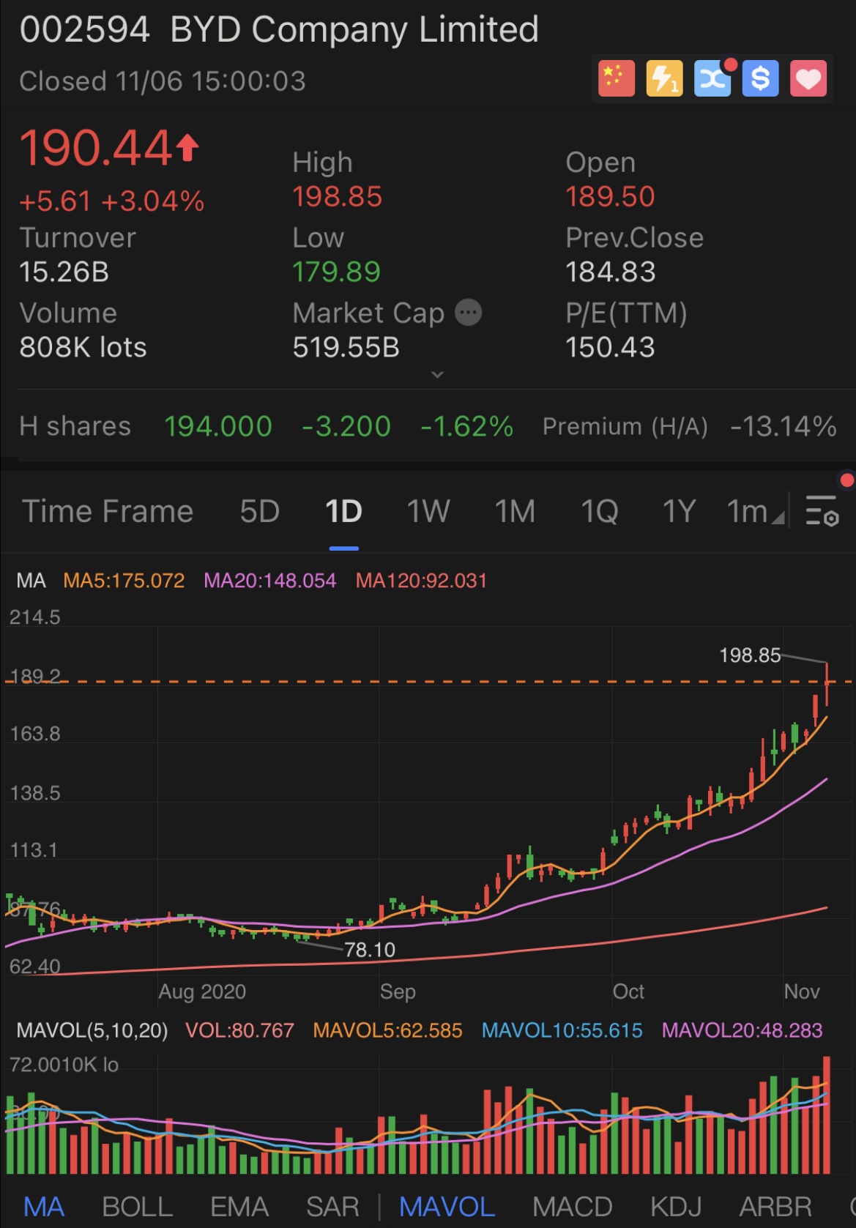
Task: Tap the China flag market icon
Action: pyautogui.click(x=616, y=78)
